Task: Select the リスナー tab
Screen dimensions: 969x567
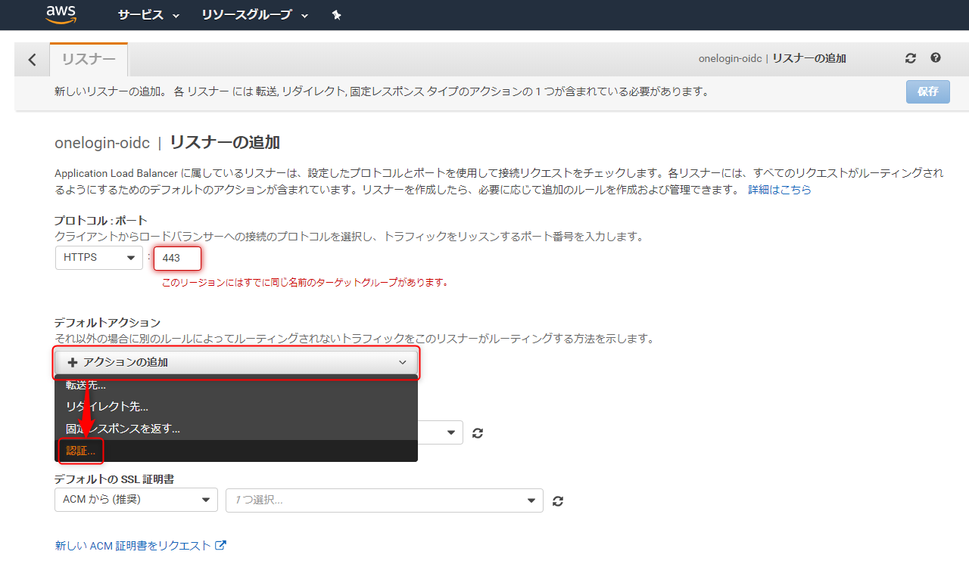Action: coord(89,60)
